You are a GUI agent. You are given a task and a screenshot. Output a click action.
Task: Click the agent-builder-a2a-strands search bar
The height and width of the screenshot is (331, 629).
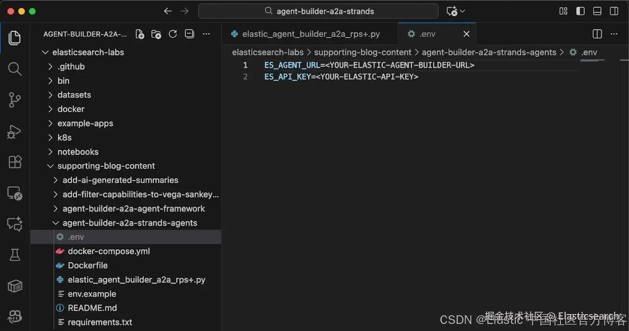coord(318,11)
